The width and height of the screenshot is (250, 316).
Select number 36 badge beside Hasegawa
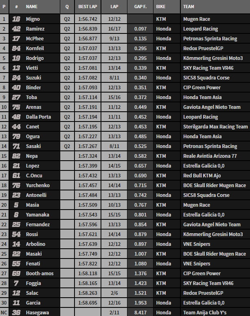click(x=16, y=313)
